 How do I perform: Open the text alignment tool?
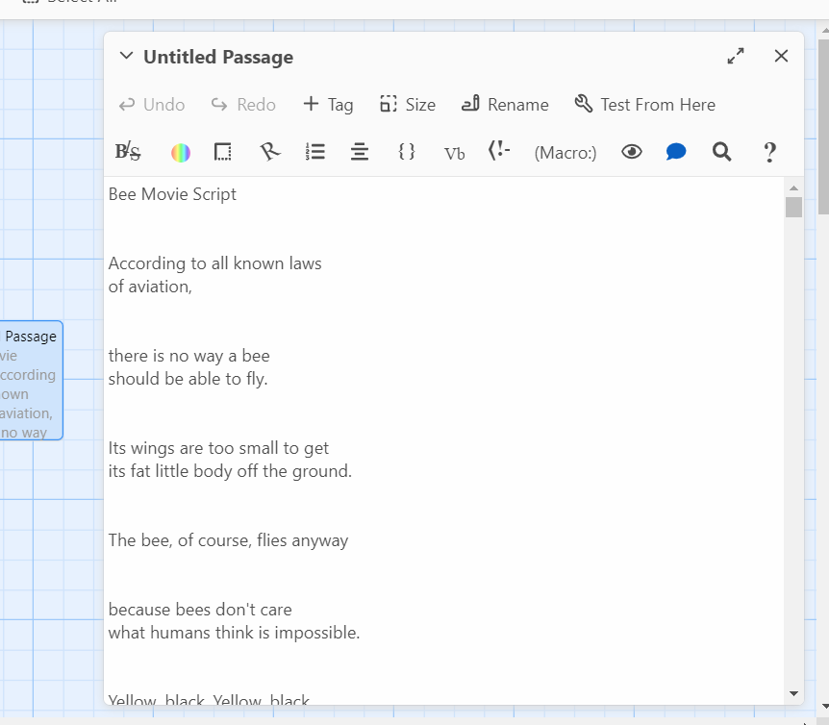point(360,152)
